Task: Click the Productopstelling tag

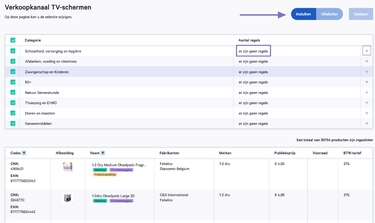Action: [x=105, y=175]
